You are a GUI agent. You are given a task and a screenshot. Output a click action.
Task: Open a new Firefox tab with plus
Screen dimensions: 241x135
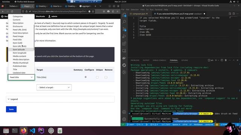95,6
